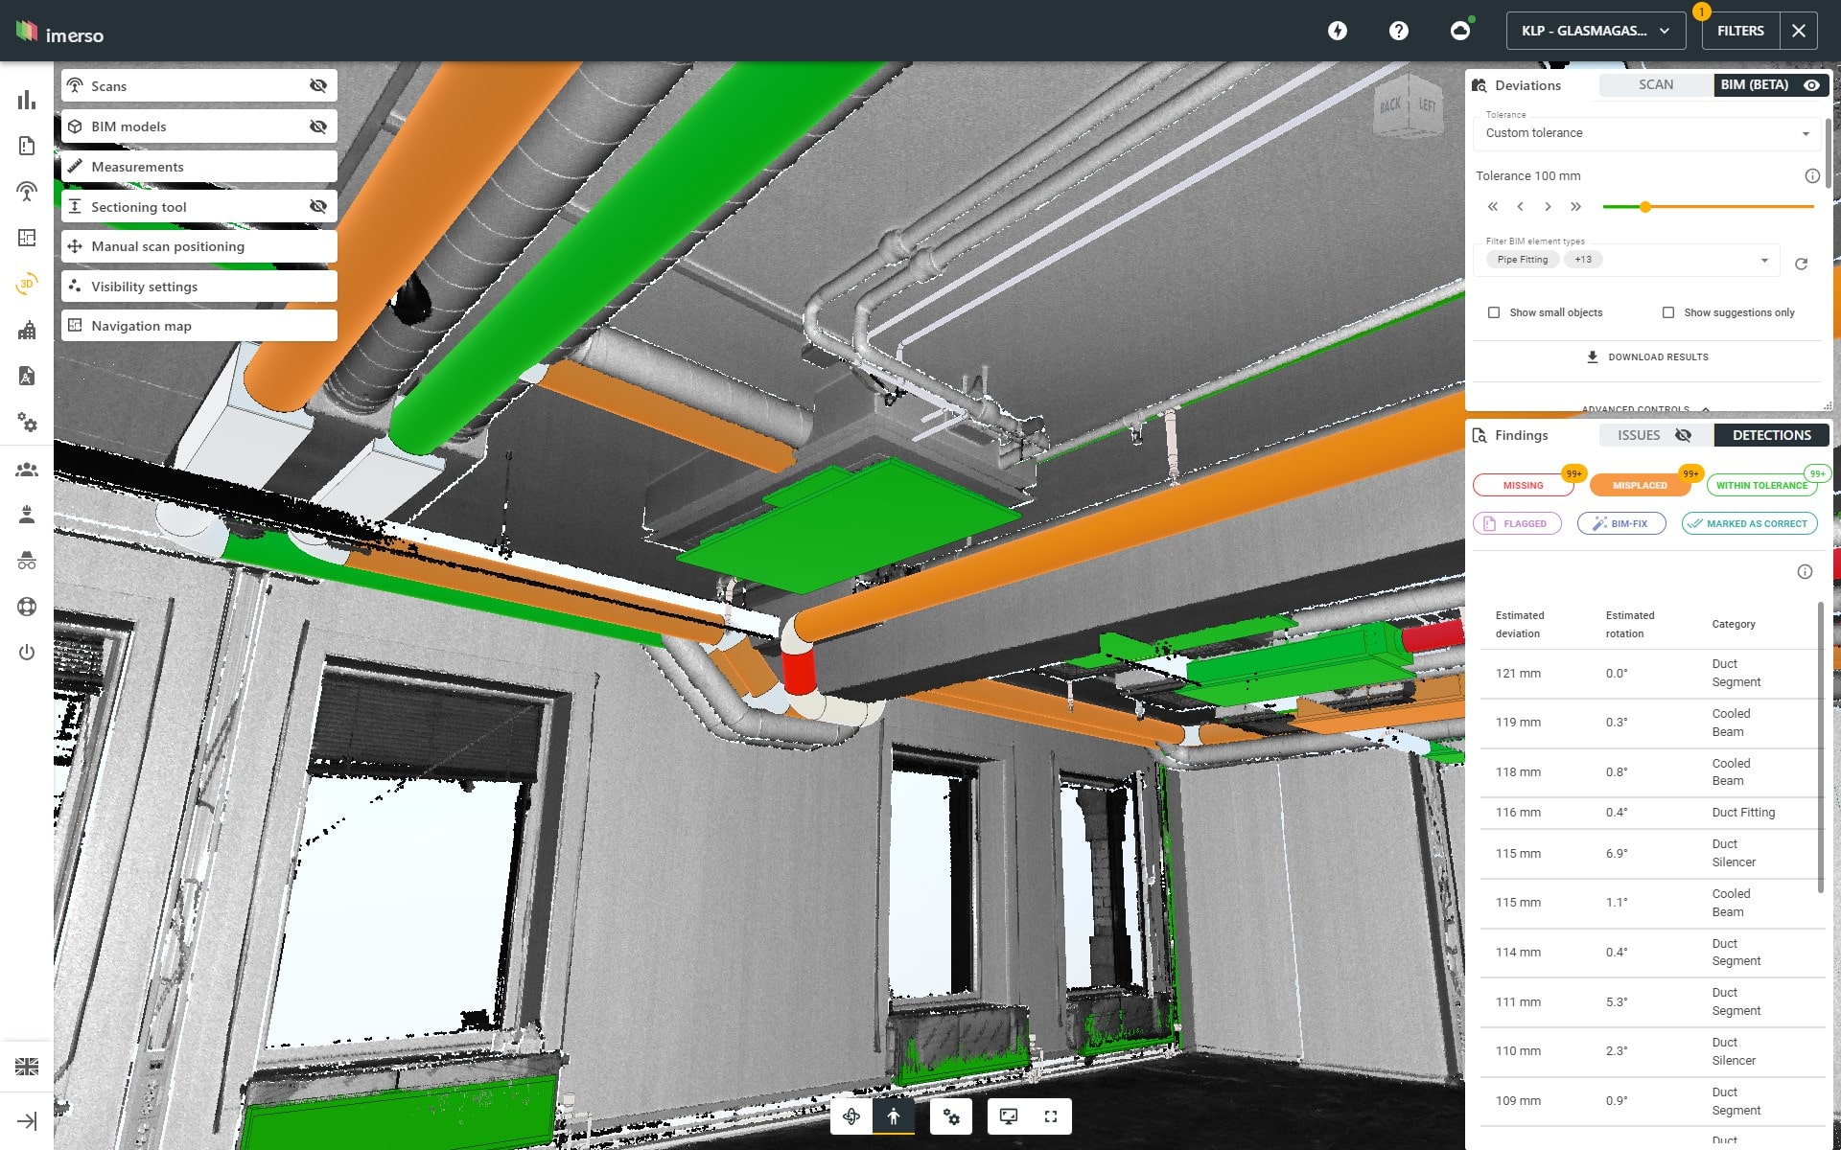The width and height of the screenshot is (1841, 1150).
Task: Switch to the SCAN deviation tab
Action: [1657, 83]
